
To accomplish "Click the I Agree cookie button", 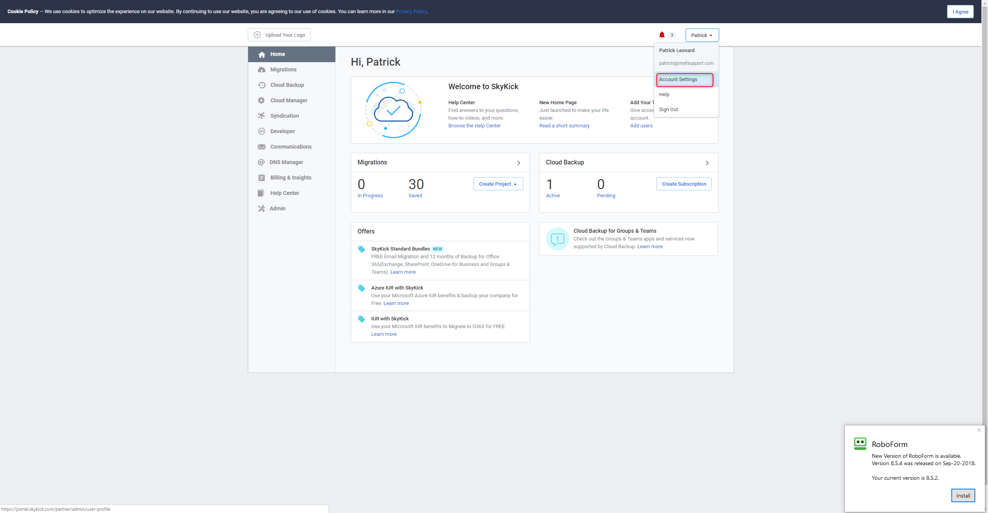I will click(x=960, y=12).
